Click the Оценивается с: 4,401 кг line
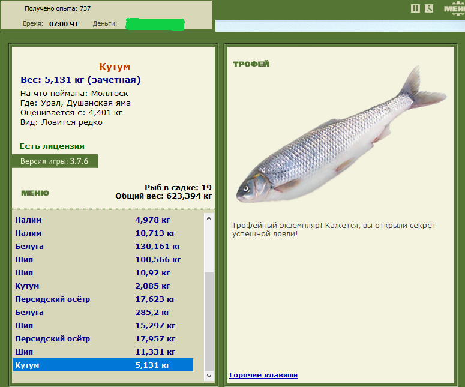 (71, 113)
